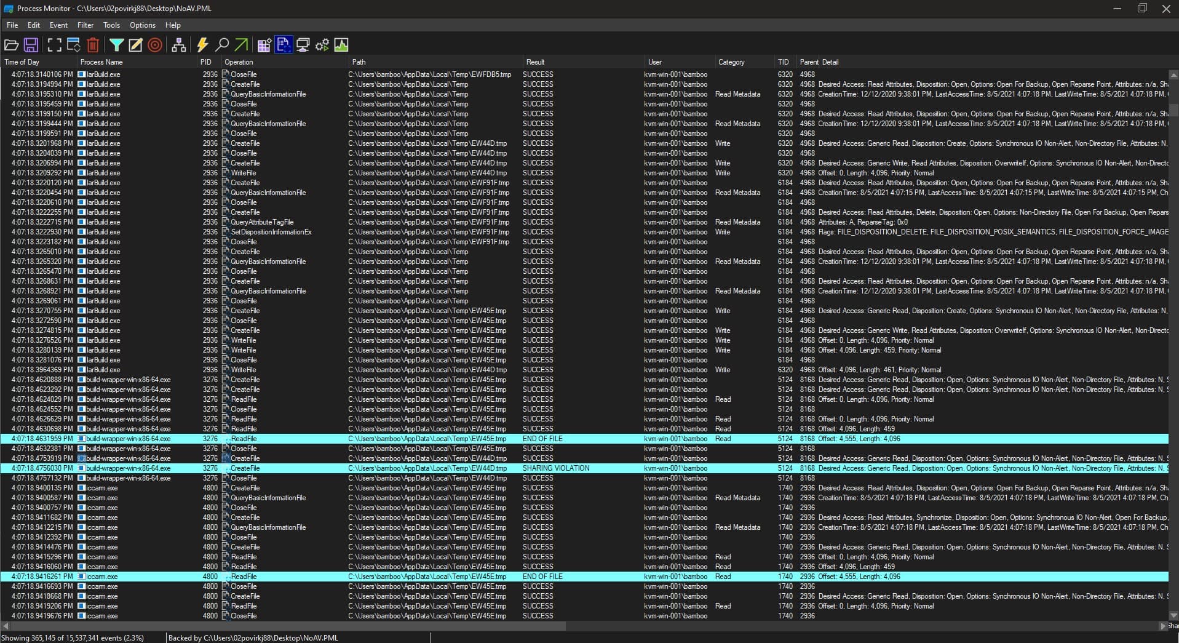Click the Category column header

(744, 62)
